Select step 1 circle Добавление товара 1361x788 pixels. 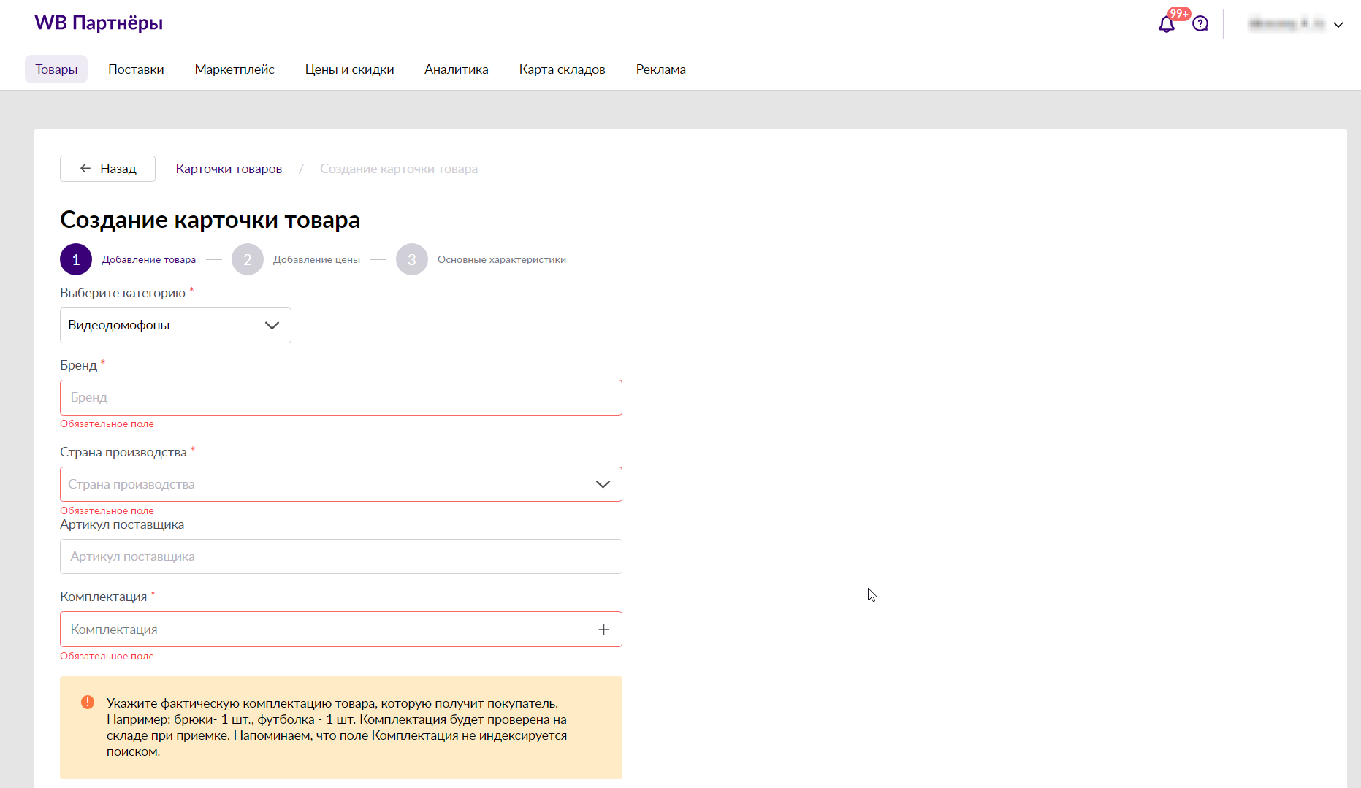[76, 259]
